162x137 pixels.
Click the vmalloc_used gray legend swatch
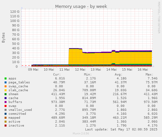click(6, 110)
